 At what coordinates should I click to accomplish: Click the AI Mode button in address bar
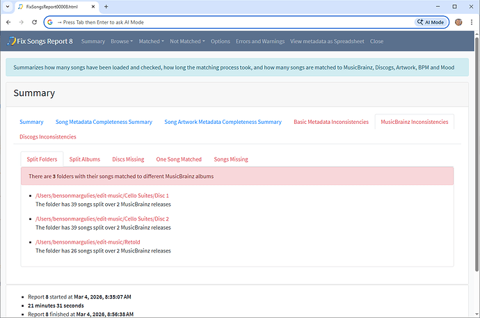tap(431, 22)
